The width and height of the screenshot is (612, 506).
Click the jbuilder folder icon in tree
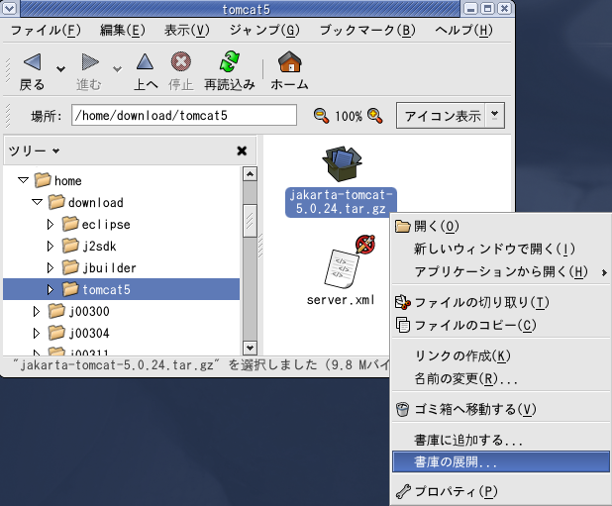pyautogui.click(x=70, y=267)
